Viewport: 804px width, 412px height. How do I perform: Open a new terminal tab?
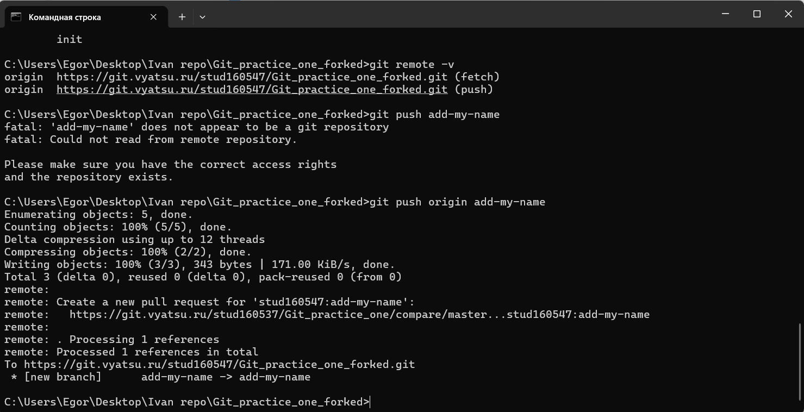click(x=182, y=17)
